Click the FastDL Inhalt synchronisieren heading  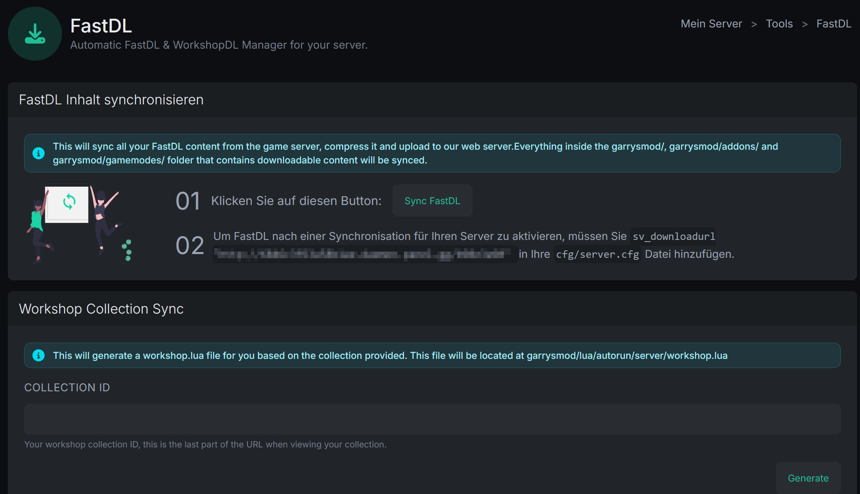pyautogui.click(x=111, y=100)
